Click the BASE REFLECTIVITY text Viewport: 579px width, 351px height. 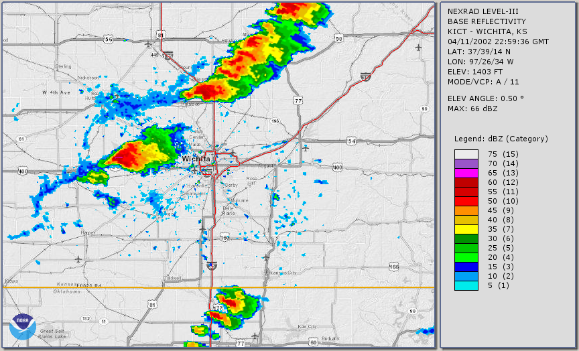point(487,22)
